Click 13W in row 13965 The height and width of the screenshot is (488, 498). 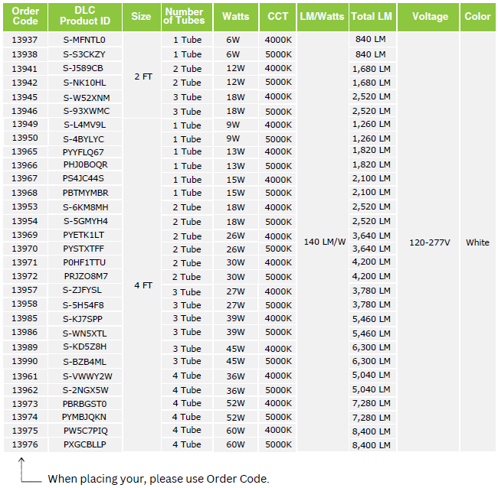pos(235,151)
